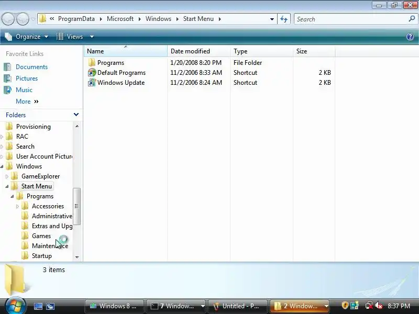
Task: Open Music favorite link
Action: click(x=24, y=90)
